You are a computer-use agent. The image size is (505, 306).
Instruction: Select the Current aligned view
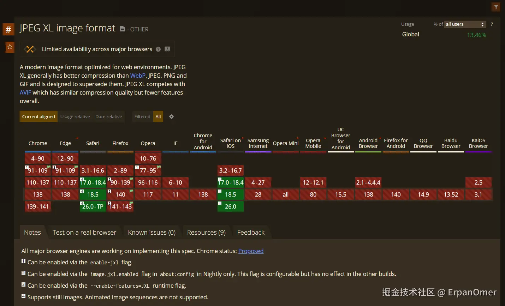coord(38,116)
